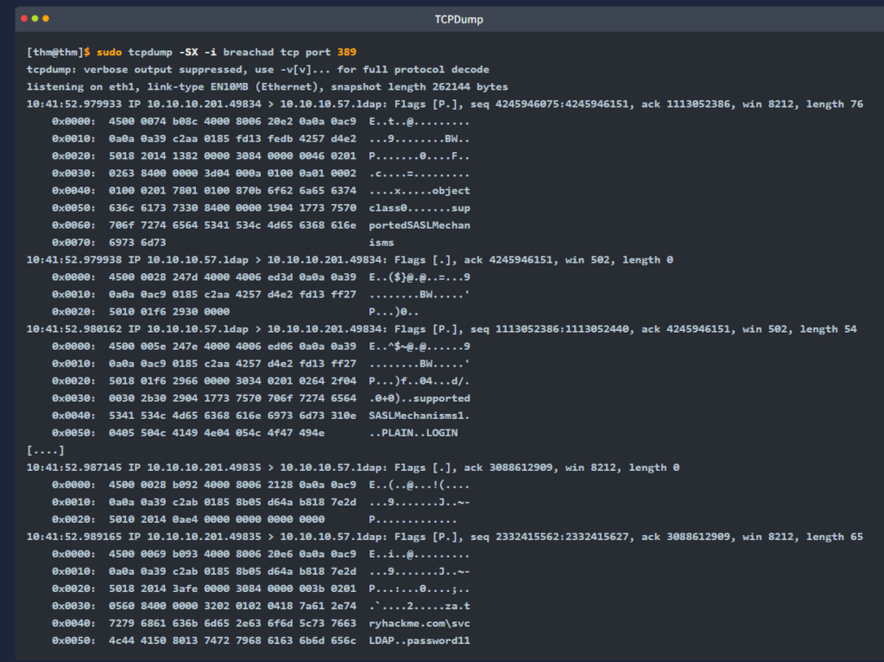884x662 pixels.
Task: Click hex '5010 01f6 2930 0000'
Action: coord(169,311)
